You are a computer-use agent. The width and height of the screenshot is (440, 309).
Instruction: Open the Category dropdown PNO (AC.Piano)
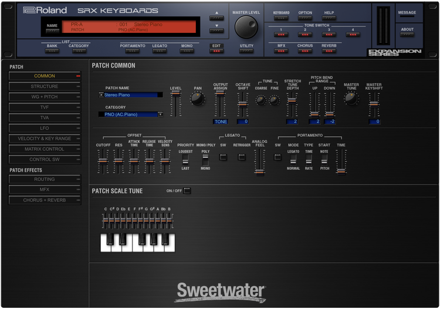130,115
